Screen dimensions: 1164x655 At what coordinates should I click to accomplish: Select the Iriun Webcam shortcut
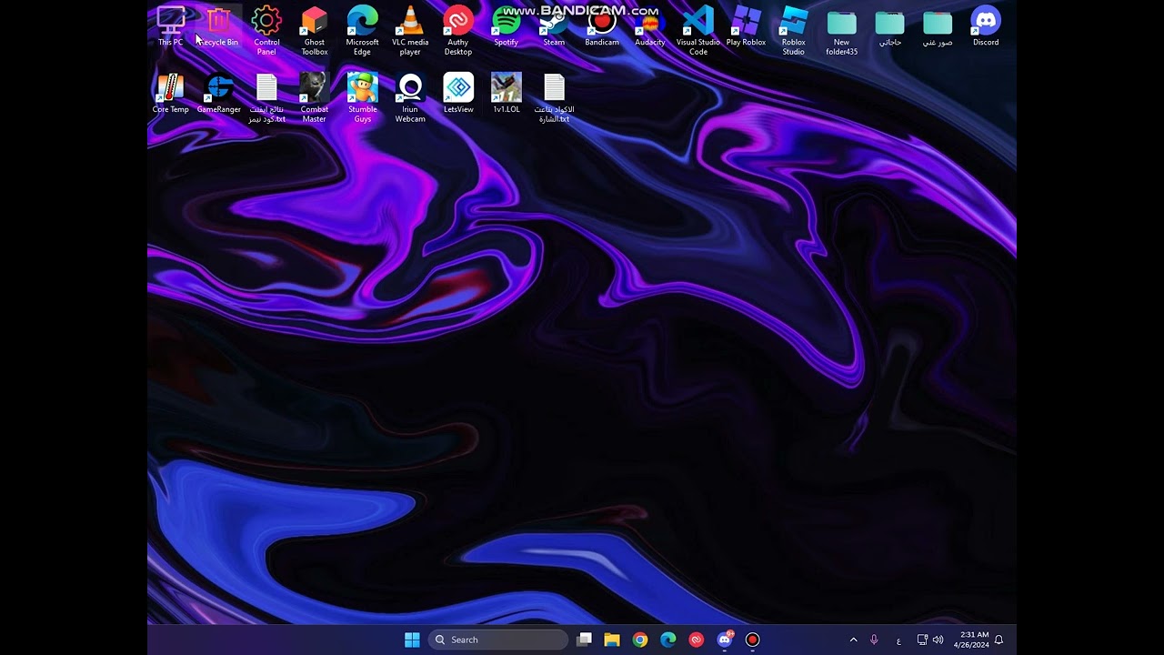[x=410, y=98]
